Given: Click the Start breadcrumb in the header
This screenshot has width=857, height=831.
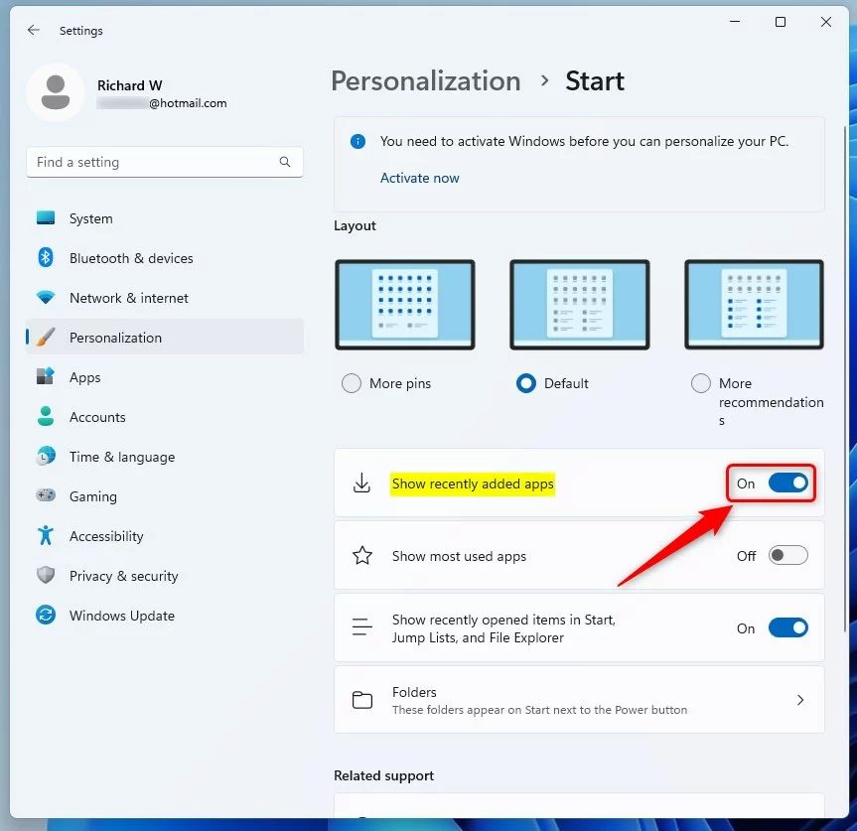Looking at the screenshot, I should tap(594, 81).
